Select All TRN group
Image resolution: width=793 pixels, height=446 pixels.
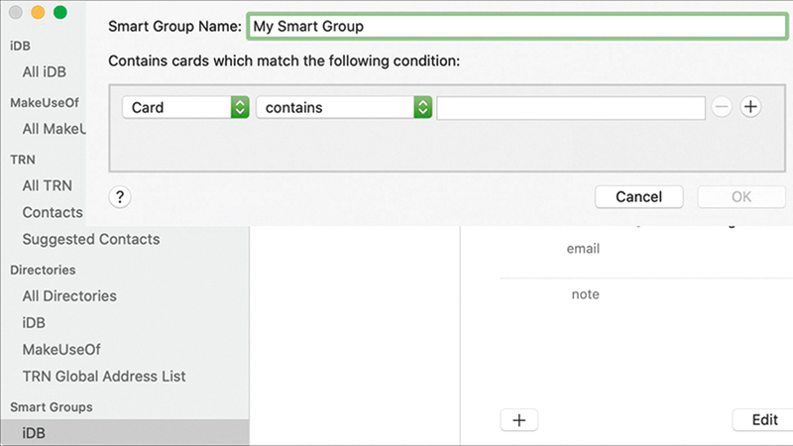[47, 185]
